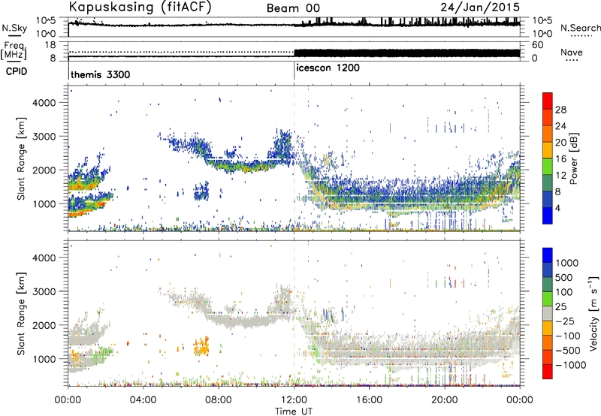This screenshot has height=416, width=601.
Task: Click the 'Nave' legend label
Action: 572,52
